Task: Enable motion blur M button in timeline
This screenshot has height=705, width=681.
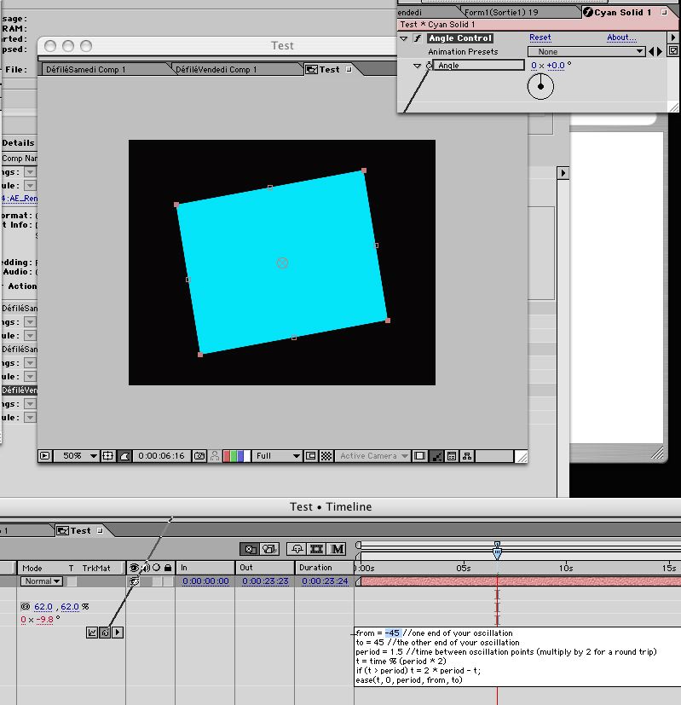Action: click(338, 549)
